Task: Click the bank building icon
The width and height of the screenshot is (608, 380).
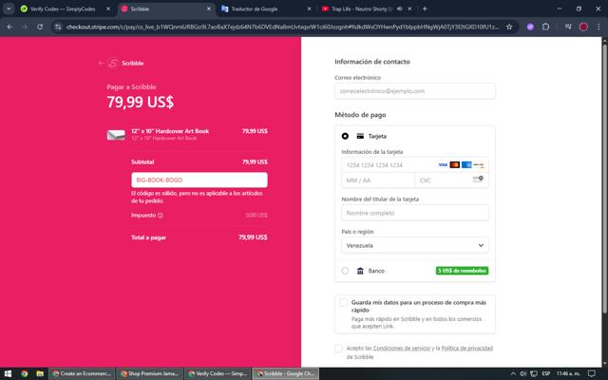Action: 360,271
